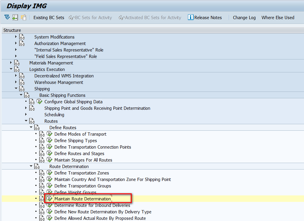Click the position/filter icon in the toolbar
The image size is (304, 221).
coord(7,17)
